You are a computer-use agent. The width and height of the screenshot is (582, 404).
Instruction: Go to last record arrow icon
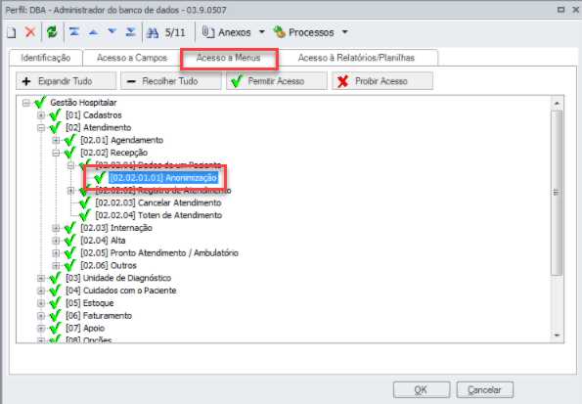(131, 32)
